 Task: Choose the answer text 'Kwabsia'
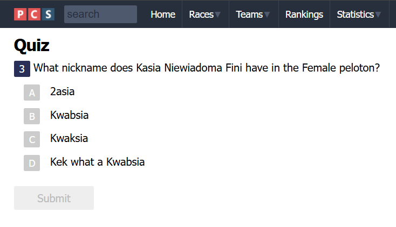click(x=69, y=115)
